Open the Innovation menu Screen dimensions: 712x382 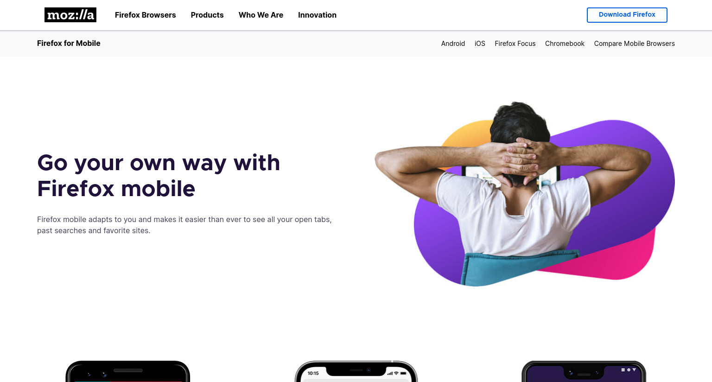pyautogui.click(x=317, y=15)
